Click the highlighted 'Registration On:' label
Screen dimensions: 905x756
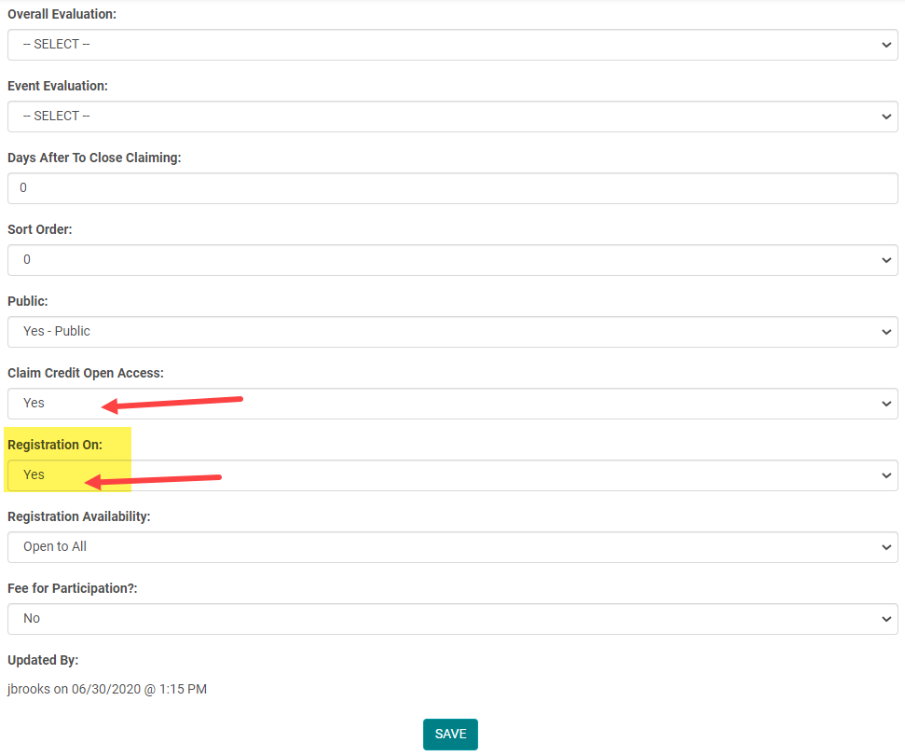(x=55, y=445)
